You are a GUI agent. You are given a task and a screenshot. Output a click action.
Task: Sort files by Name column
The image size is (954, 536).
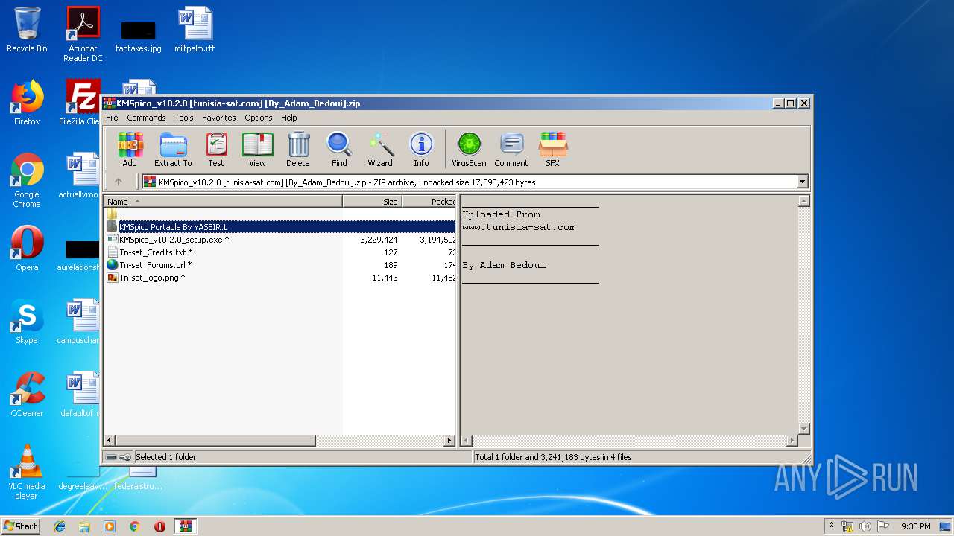(x=223, y=202)
